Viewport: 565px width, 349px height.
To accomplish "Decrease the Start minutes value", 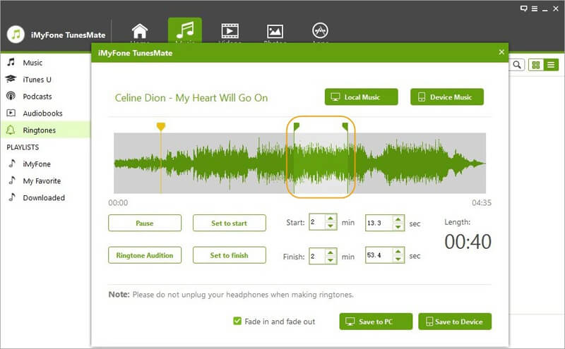I will [331, 226].
